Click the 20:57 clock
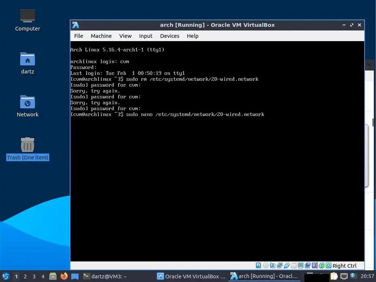This screenshot has height=282, width=376. (x=367, y=276)
